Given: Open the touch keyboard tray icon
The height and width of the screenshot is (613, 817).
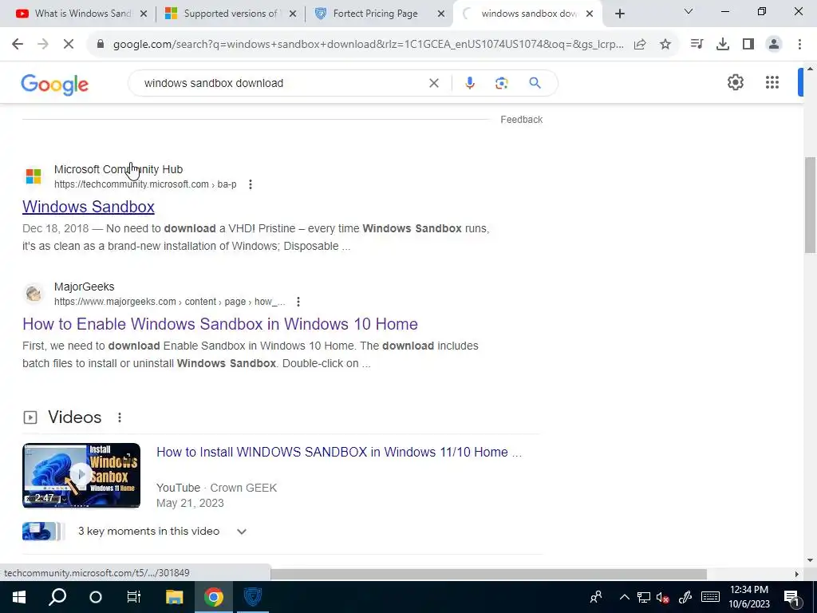Looking at the screenshot, I should [x=710, y=597].
